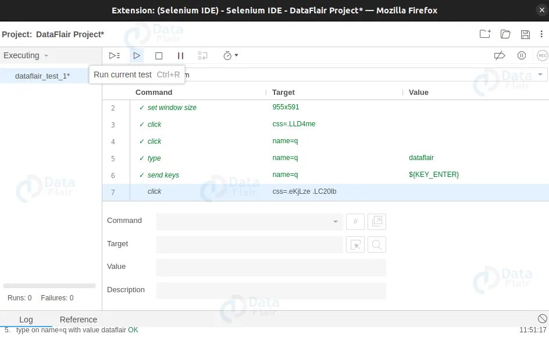
Task: Click the Target input field
Action: coord(250,244)
